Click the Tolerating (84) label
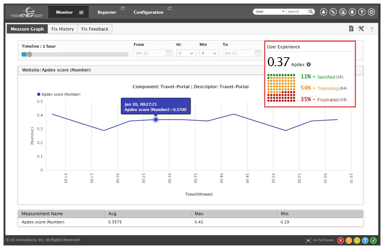384x249 pixels. pos(332,88)
